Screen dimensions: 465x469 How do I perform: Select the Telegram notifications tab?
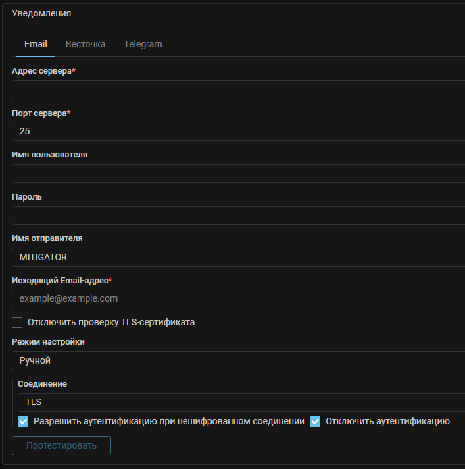(x=143, y=44)
